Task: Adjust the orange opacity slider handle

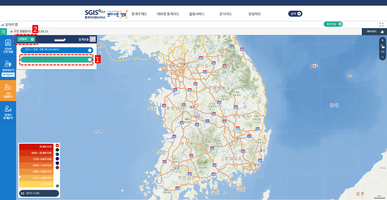Action: [64, 39]
